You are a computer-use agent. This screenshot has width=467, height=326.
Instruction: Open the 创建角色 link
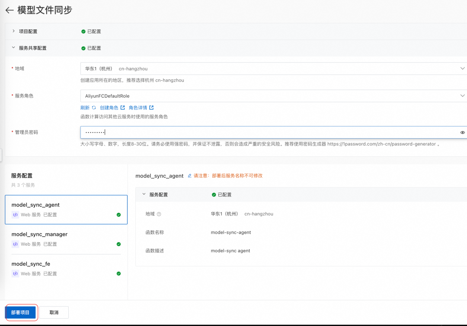(109, 107)
